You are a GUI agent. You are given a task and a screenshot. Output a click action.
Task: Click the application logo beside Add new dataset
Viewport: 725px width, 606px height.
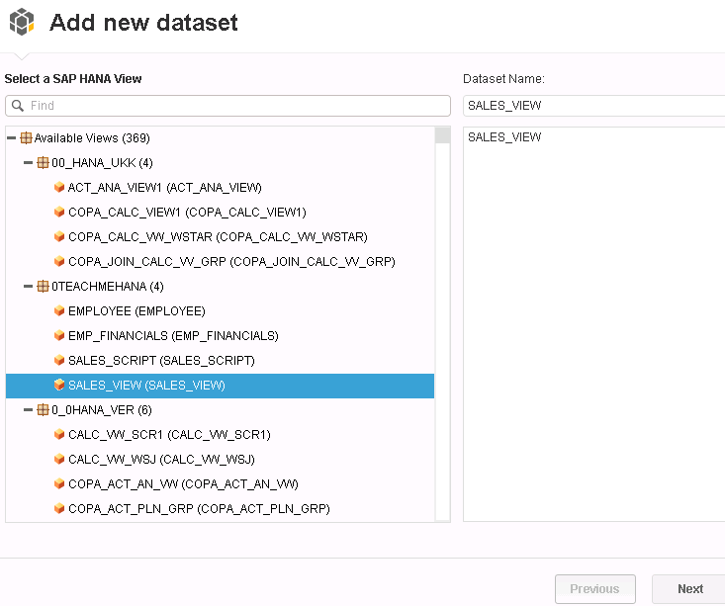coord(22,22)
